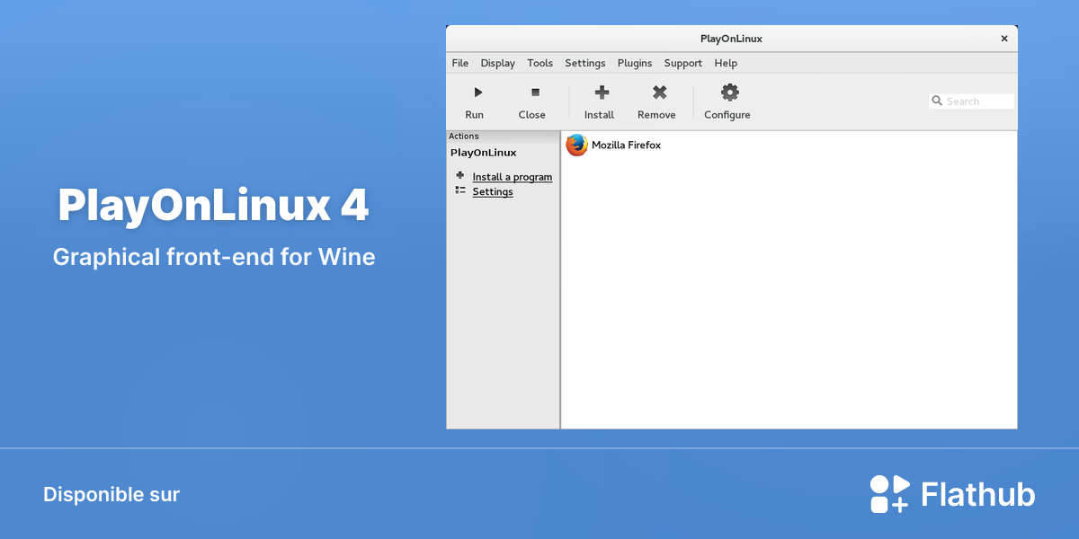
Task: Click the Install a program link
Action: coord(513,177)
